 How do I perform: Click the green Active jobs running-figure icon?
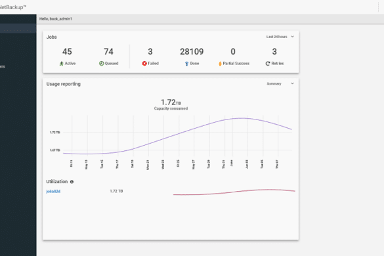(61, 64)
